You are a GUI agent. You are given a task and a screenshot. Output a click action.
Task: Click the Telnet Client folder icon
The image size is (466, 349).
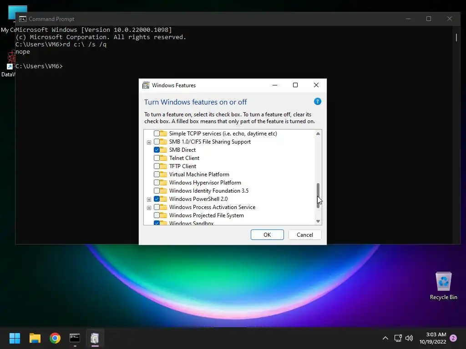pos(163,158)
